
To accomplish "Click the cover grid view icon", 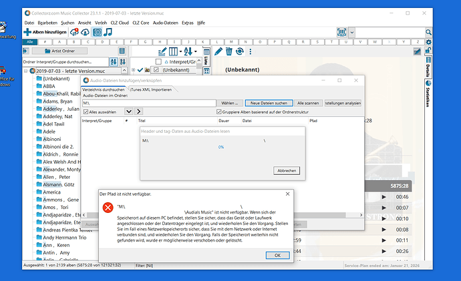I will pyautogui.click(x=206, y=71).
